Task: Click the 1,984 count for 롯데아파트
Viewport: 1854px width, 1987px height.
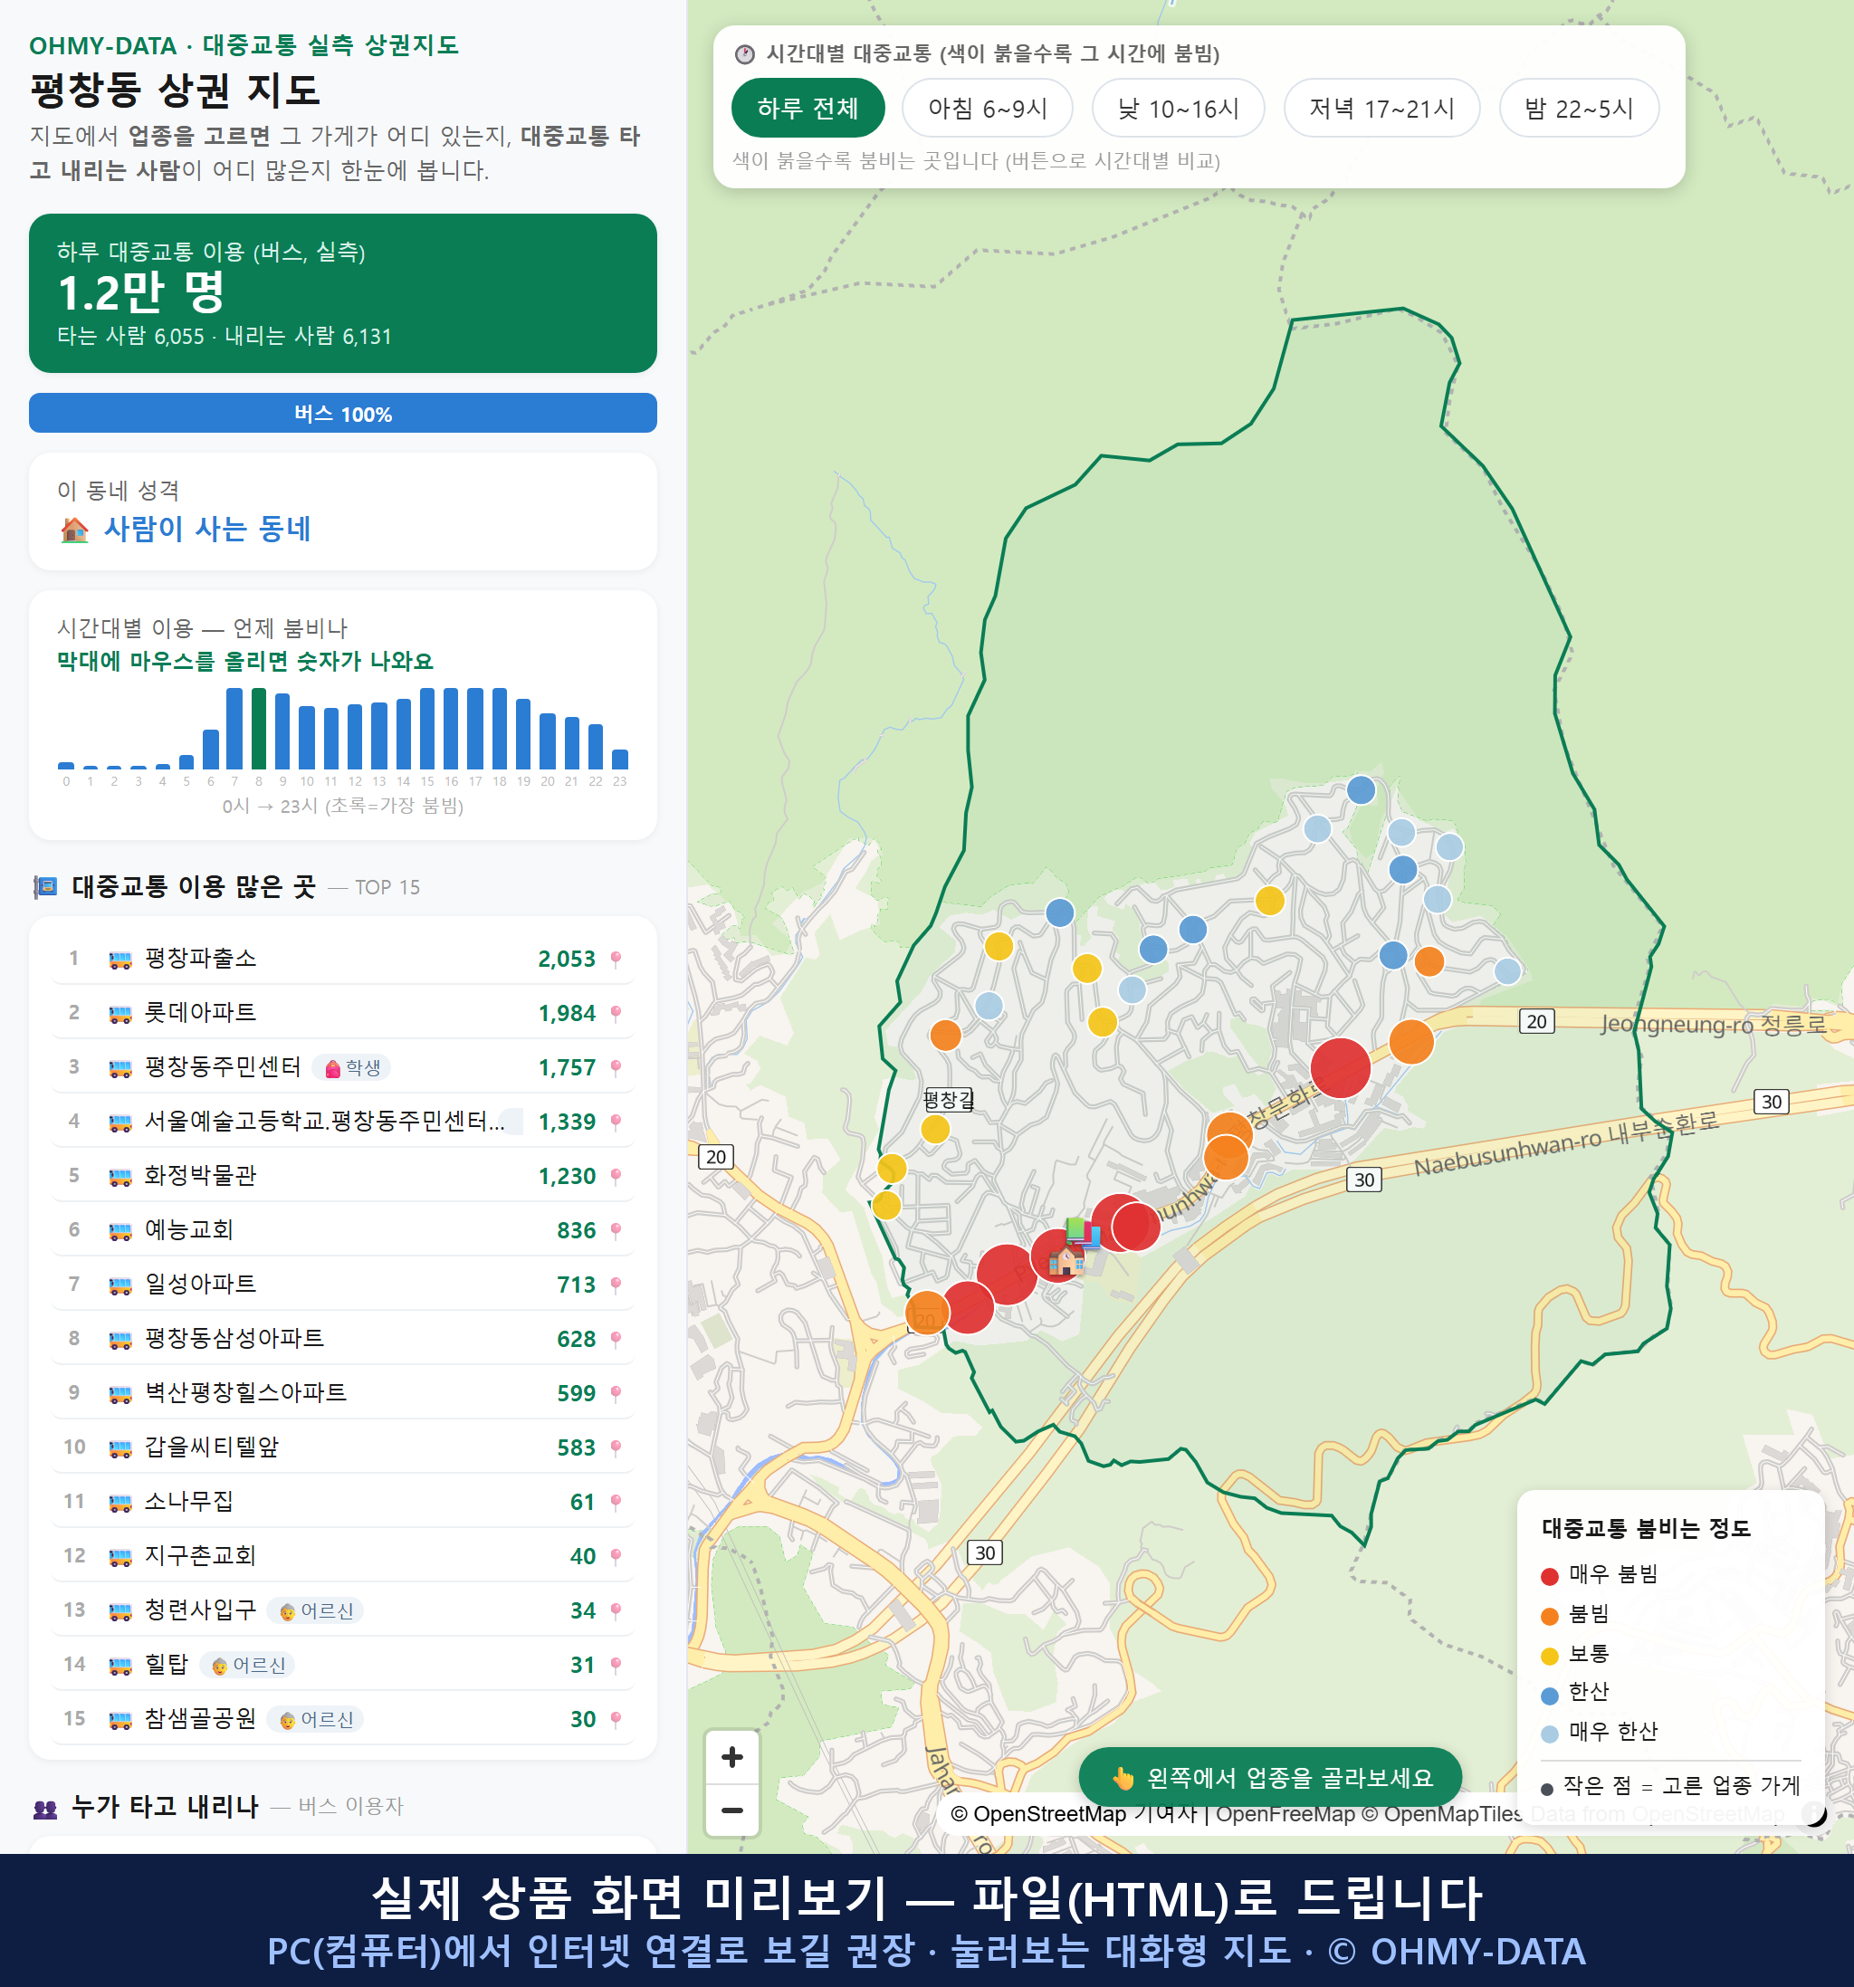Action: pyautogui.click(x=567, y=1012)
